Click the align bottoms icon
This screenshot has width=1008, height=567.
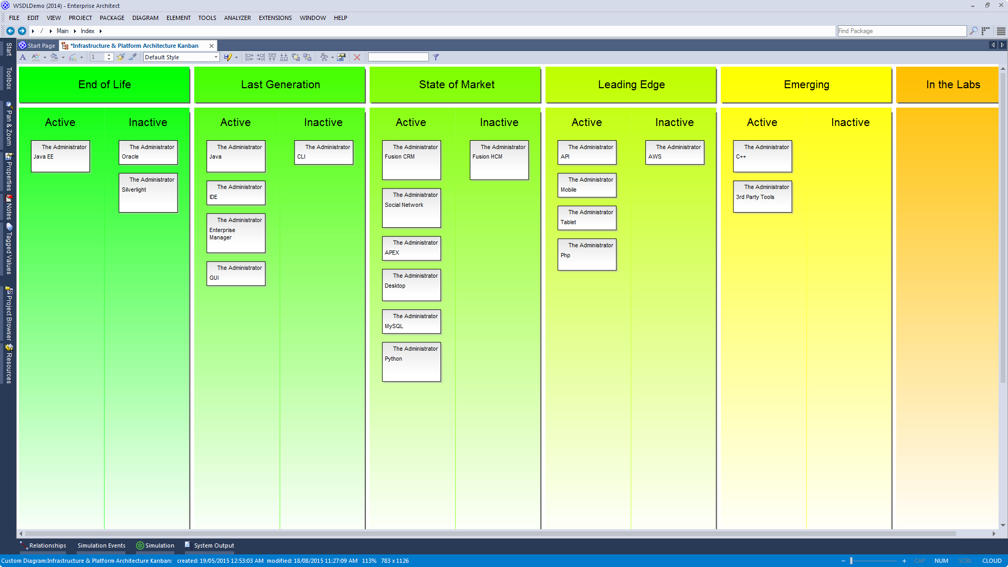tap(284, 57)
